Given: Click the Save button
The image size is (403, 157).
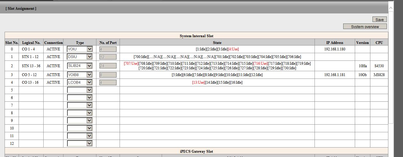Looking at the screenshot, I should [x=379, y=20].
